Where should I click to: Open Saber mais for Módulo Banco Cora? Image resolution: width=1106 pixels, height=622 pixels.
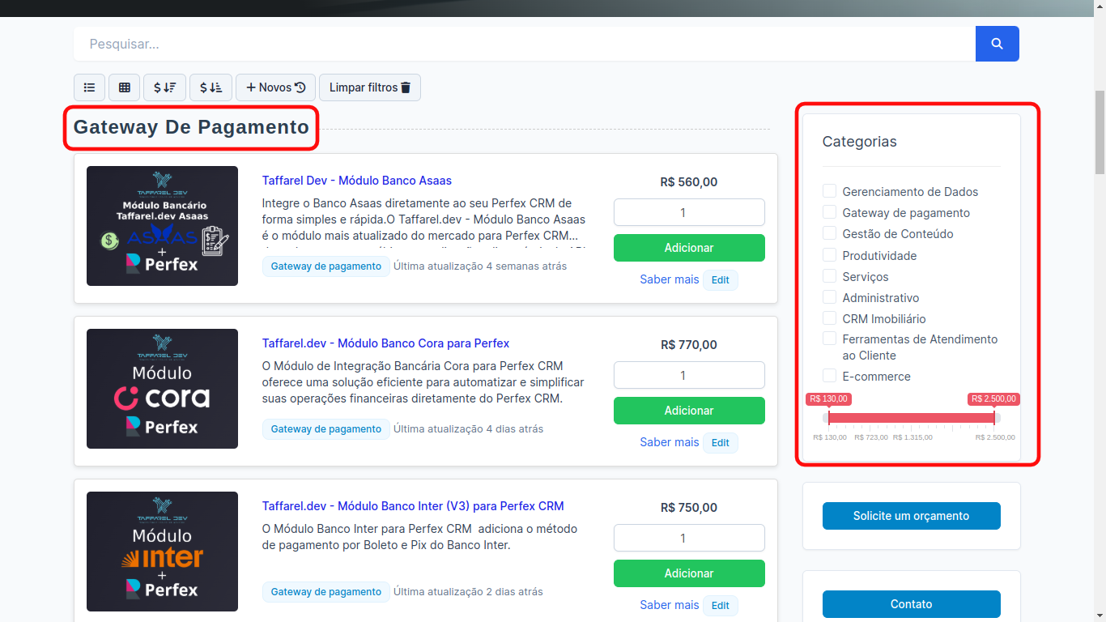[670, 442]
